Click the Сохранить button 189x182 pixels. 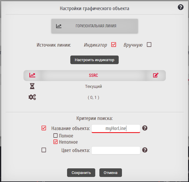pos(81,172)
